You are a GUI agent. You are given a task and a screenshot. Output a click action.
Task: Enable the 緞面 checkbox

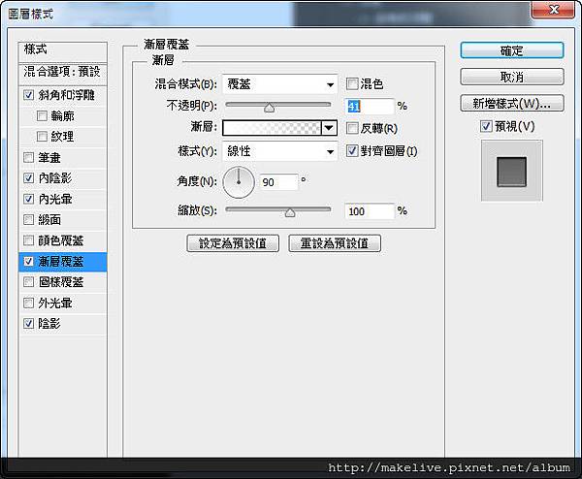coord(28,220)
